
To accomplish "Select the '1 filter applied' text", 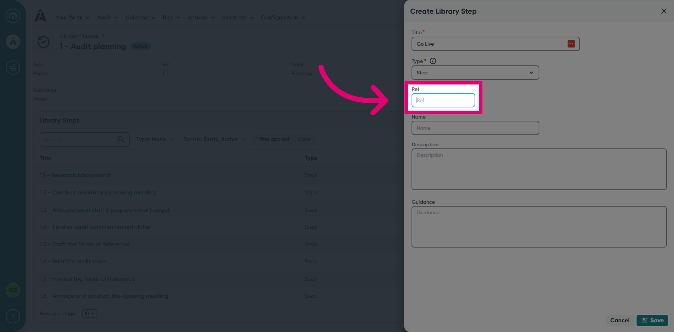I will pyautogui.click(x=272, y=139).
